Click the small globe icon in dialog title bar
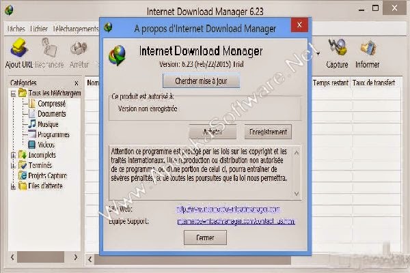Screen dimensions: 410x273 (x=108, y=27)
